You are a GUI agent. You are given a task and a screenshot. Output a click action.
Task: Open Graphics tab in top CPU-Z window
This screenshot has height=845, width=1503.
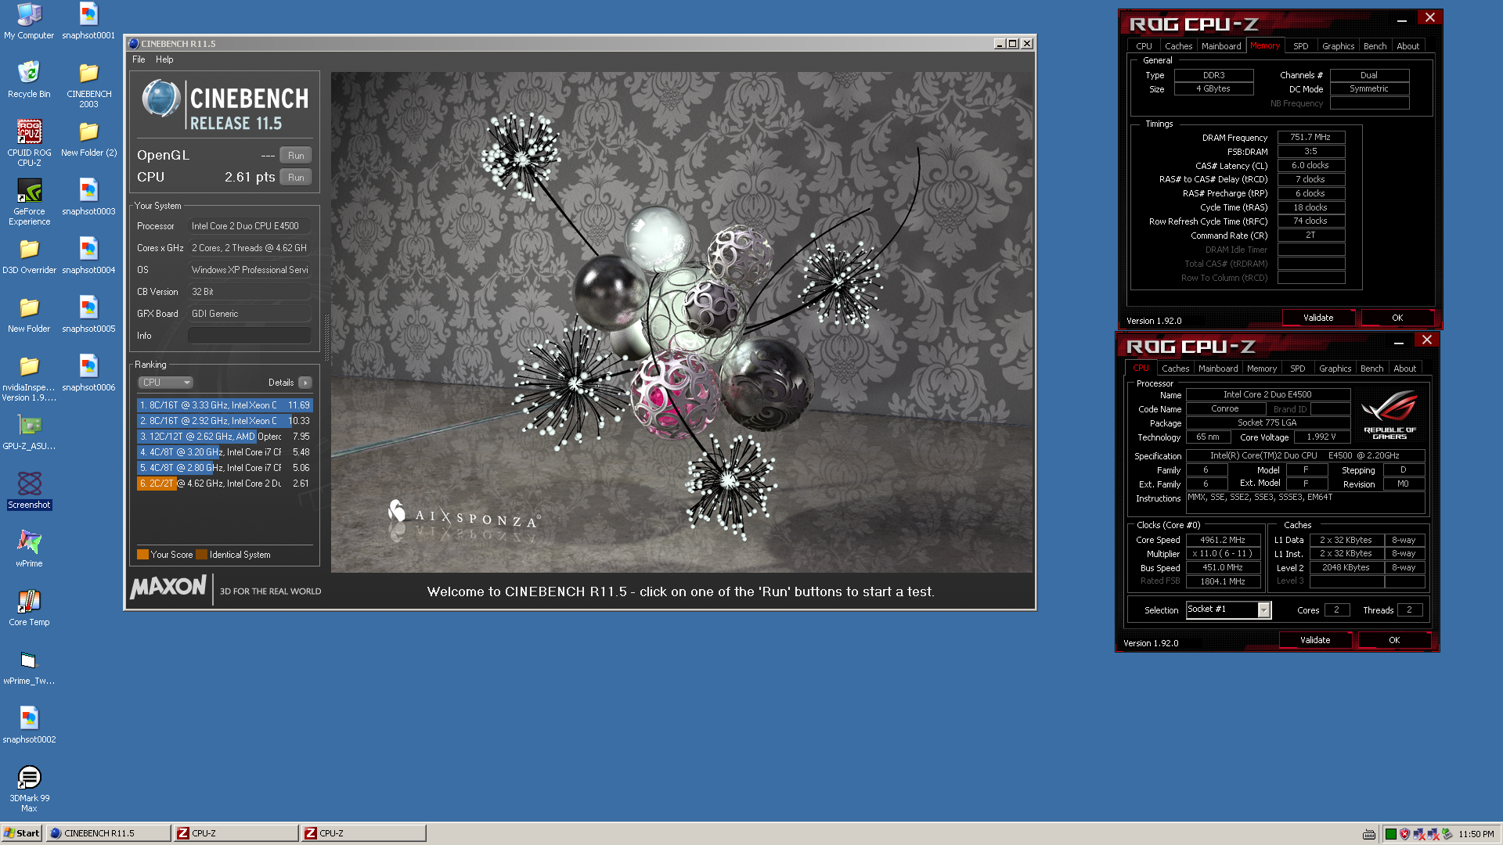(x=1338, y=46)
